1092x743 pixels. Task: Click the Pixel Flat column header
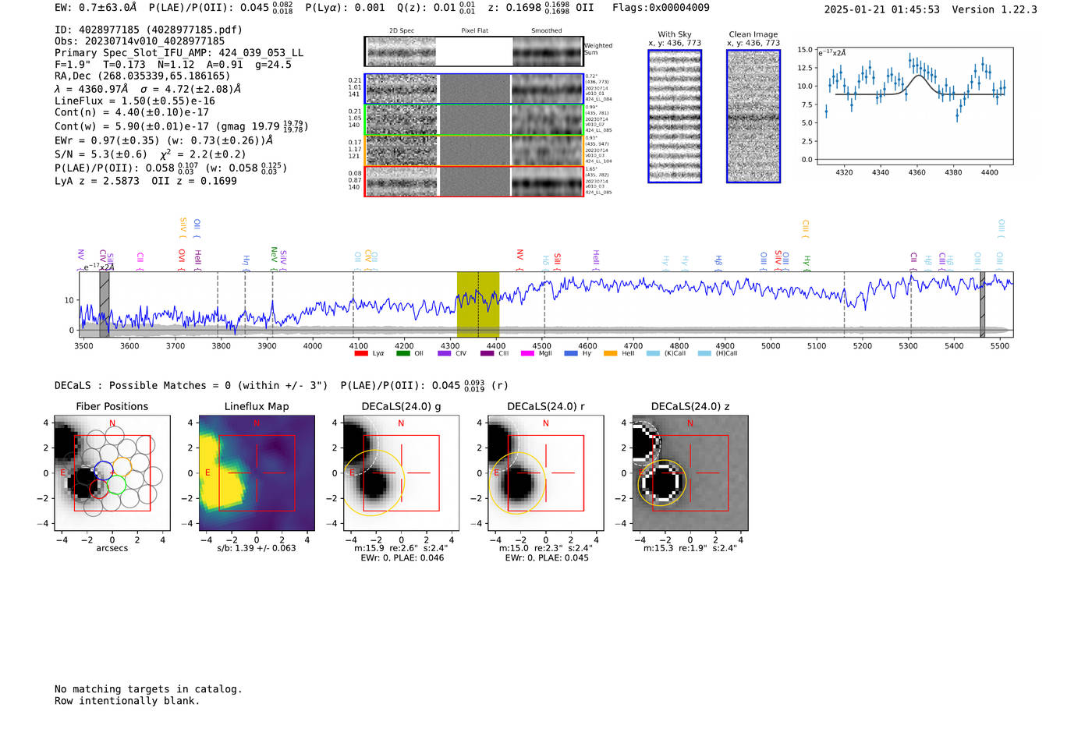click(474, 31)
